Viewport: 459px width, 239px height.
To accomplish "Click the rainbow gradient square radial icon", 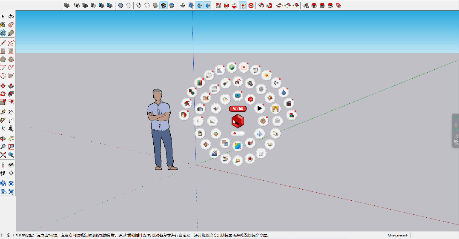I will (238, 146).
